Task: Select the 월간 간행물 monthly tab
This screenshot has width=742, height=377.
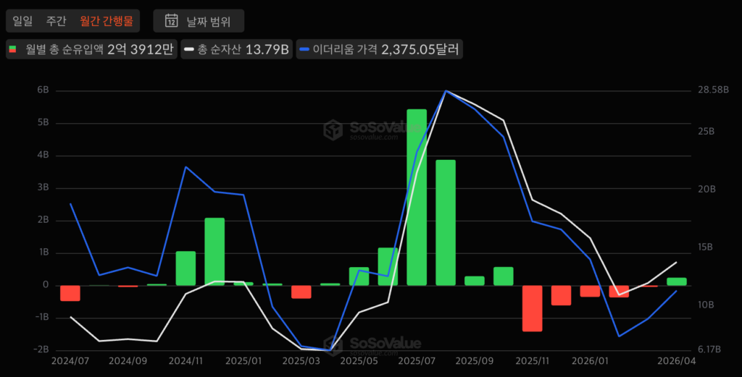Action: (x=107, y=21)
